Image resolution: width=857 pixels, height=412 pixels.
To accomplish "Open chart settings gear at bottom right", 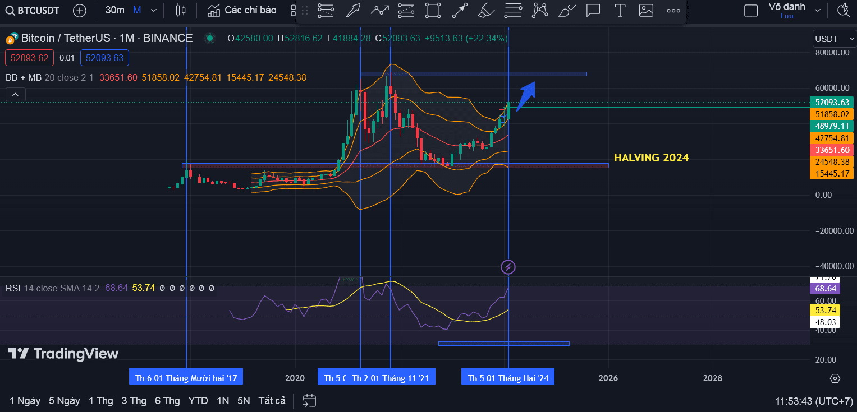I will 835,378.
